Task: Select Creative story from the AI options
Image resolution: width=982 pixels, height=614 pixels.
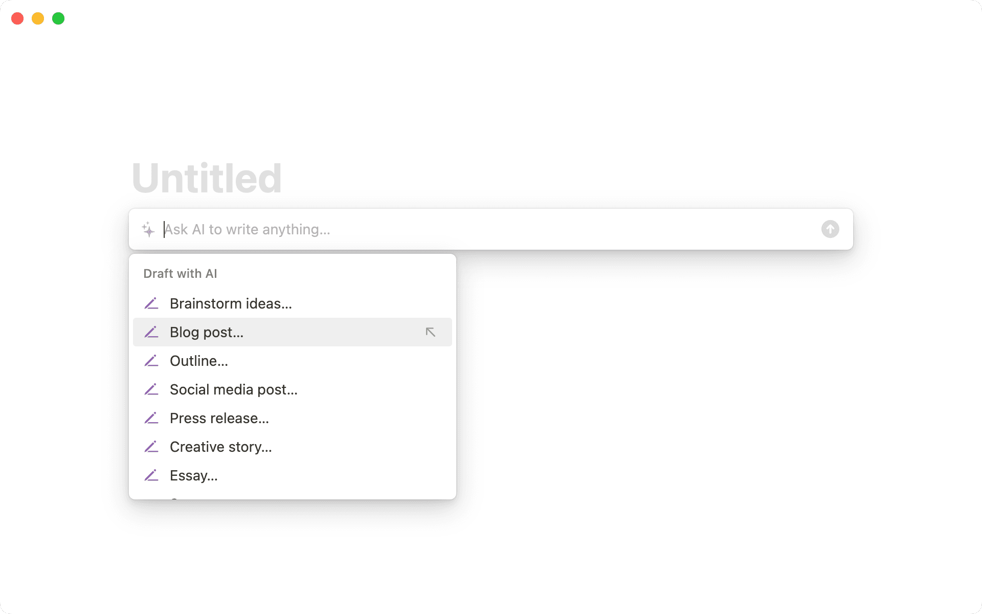Action: click(x=221, y=447)
